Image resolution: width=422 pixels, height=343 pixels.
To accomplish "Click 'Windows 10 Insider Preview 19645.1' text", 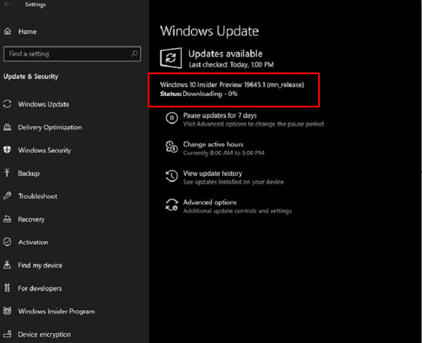I will pos(212,85).
